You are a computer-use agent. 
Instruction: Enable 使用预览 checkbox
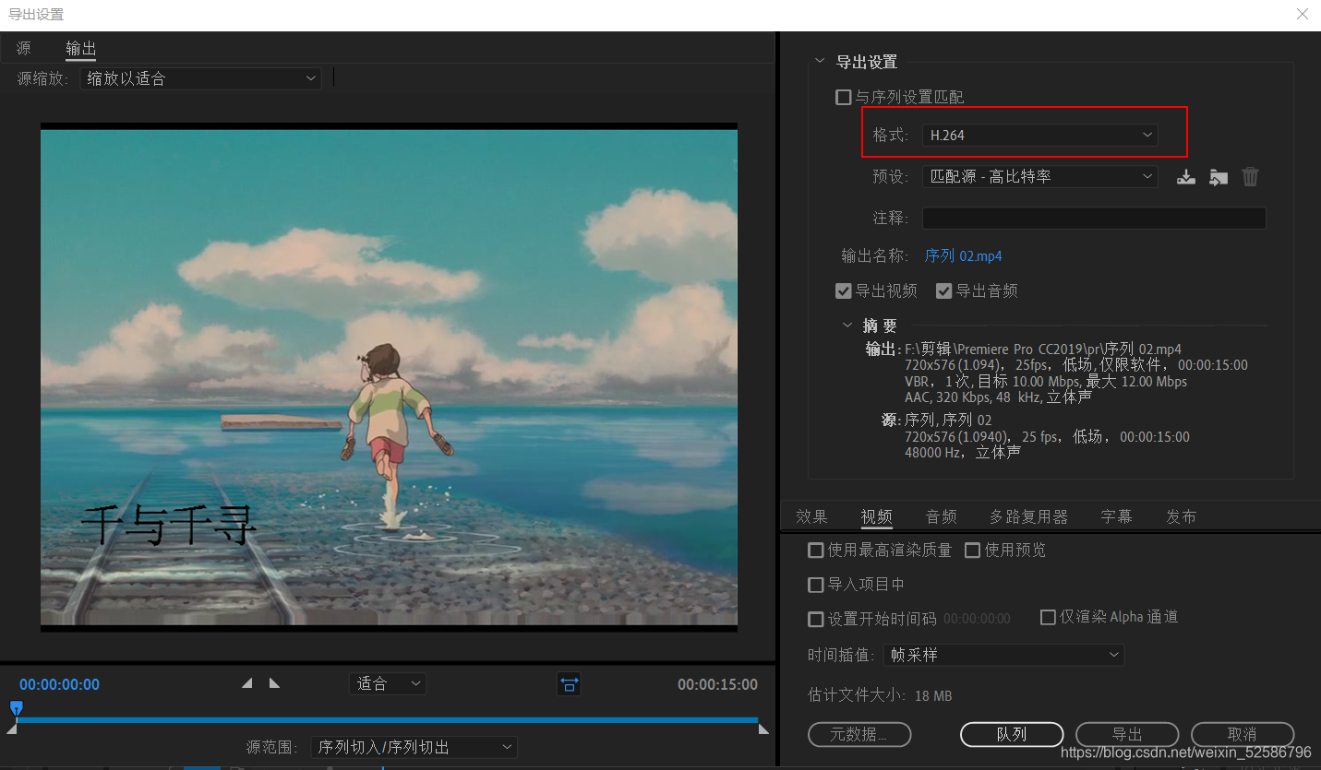click(x=972, y=550)
